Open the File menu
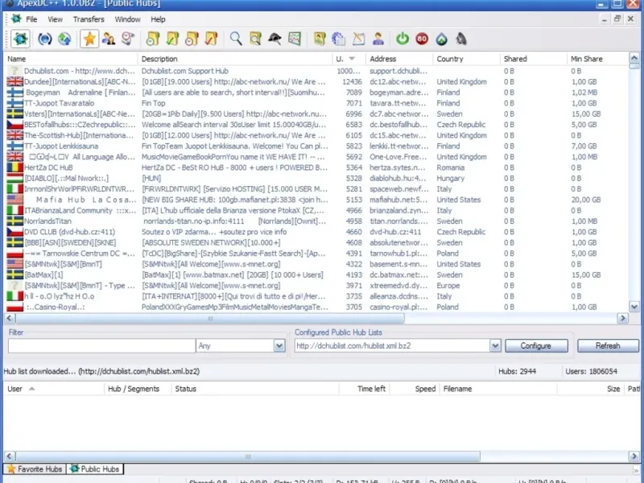 [31, 19]
